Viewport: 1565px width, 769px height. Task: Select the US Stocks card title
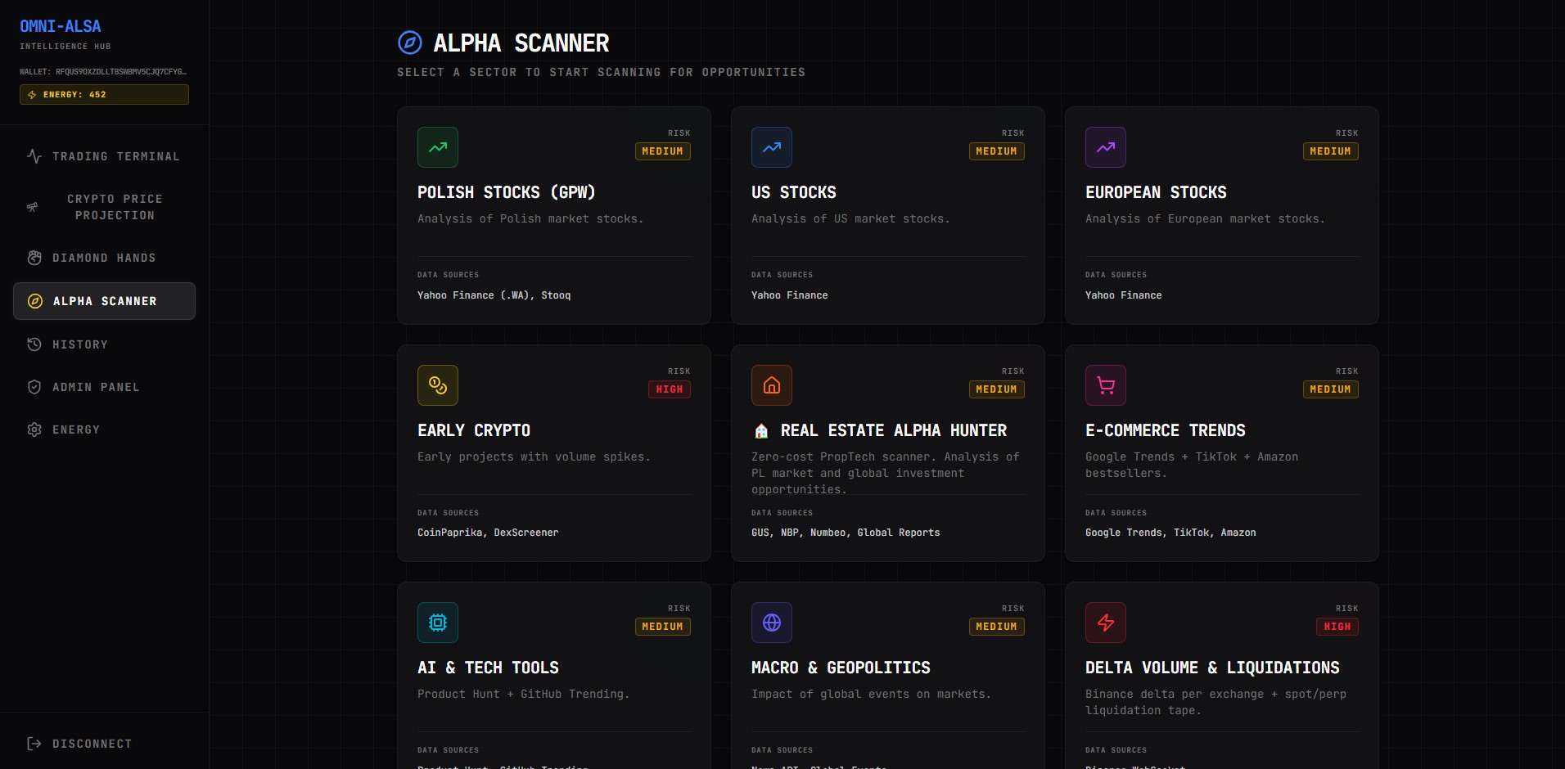tap(794, 192)
